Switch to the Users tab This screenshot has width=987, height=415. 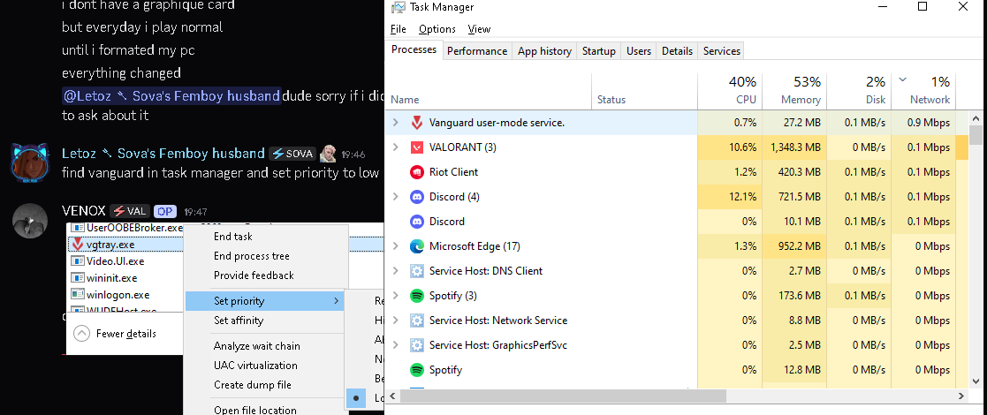[x=639, y=51]
